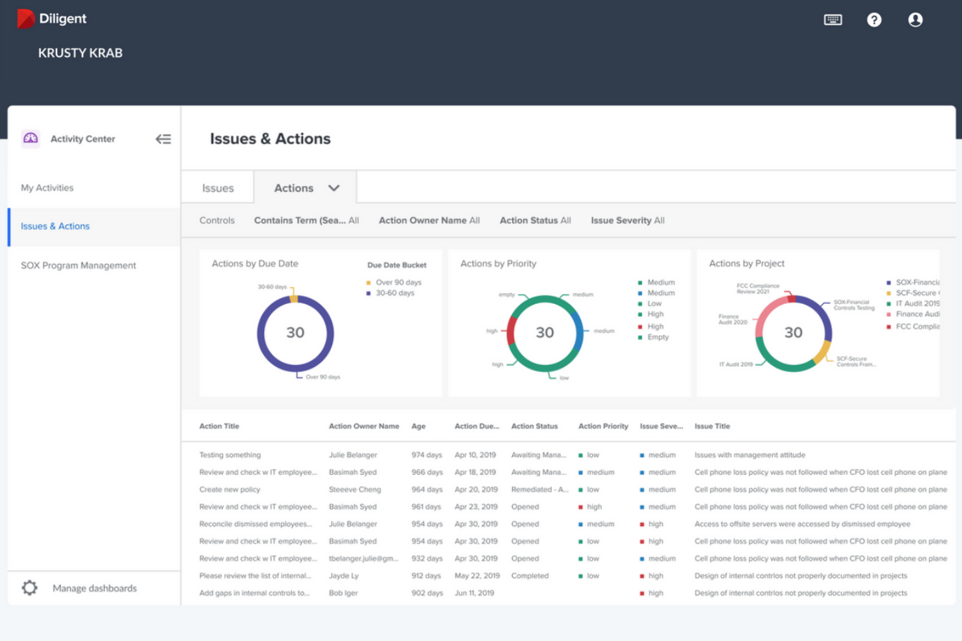Open the Issue Severity filter
This screenshot has width=962, height=641.
point(627,220)
